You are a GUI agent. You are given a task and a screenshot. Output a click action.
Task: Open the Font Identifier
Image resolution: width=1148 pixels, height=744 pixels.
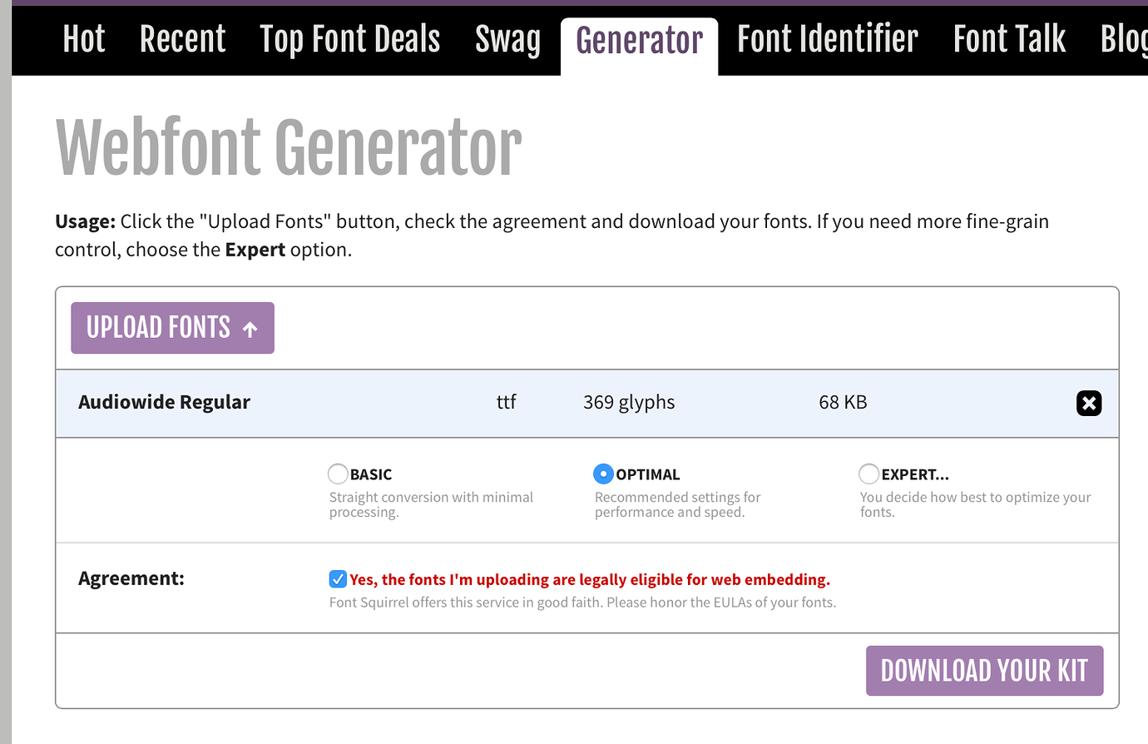(x=827, y=38)
